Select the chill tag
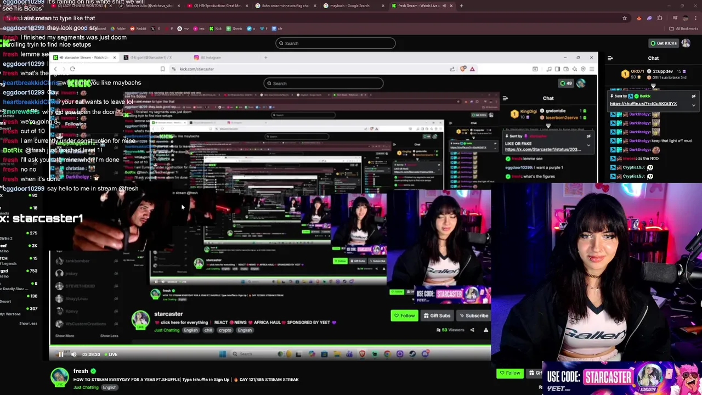The height and width of the screenshot is (395, 702). 208,330
